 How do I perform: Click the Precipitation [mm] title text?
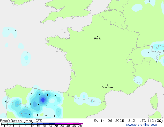pos(17,121)
